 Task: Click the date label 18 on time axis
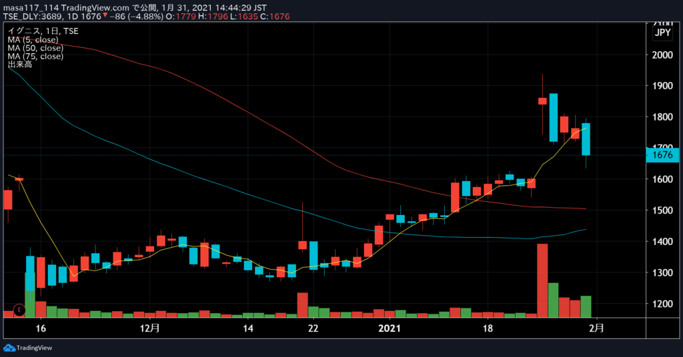[488, 328]
